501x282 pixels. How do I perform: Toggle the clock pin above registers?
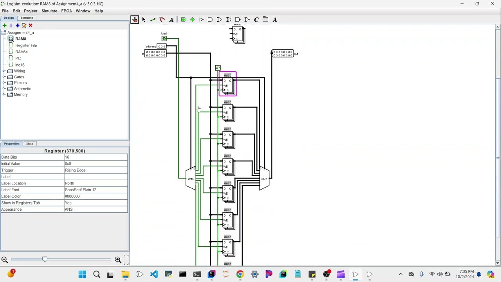[218, 68]
